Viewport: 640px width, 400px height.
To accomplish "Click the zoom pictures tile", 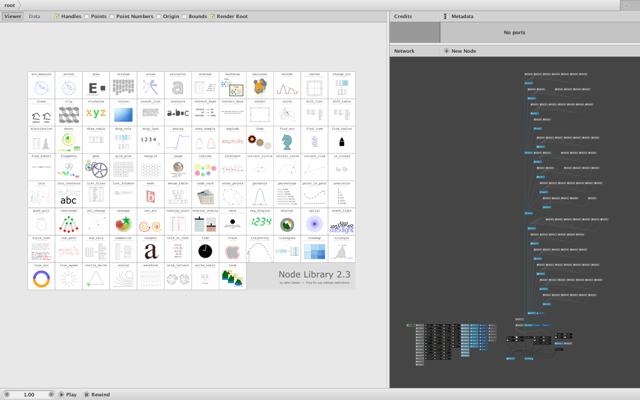I will [232, 276].
